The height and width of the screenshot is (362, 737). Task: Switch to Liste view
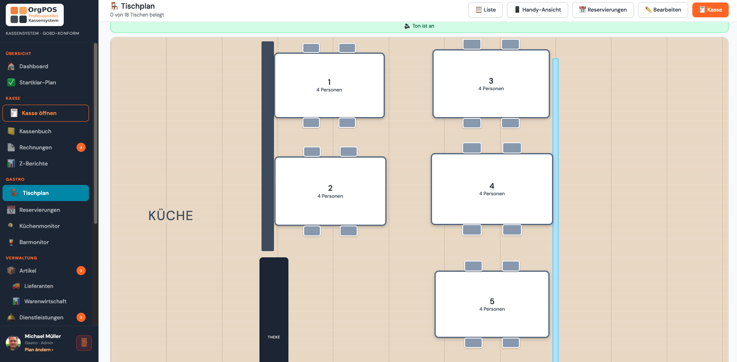485,10
